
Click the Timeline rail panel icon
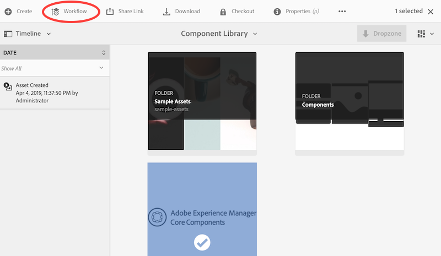[8, 34]
